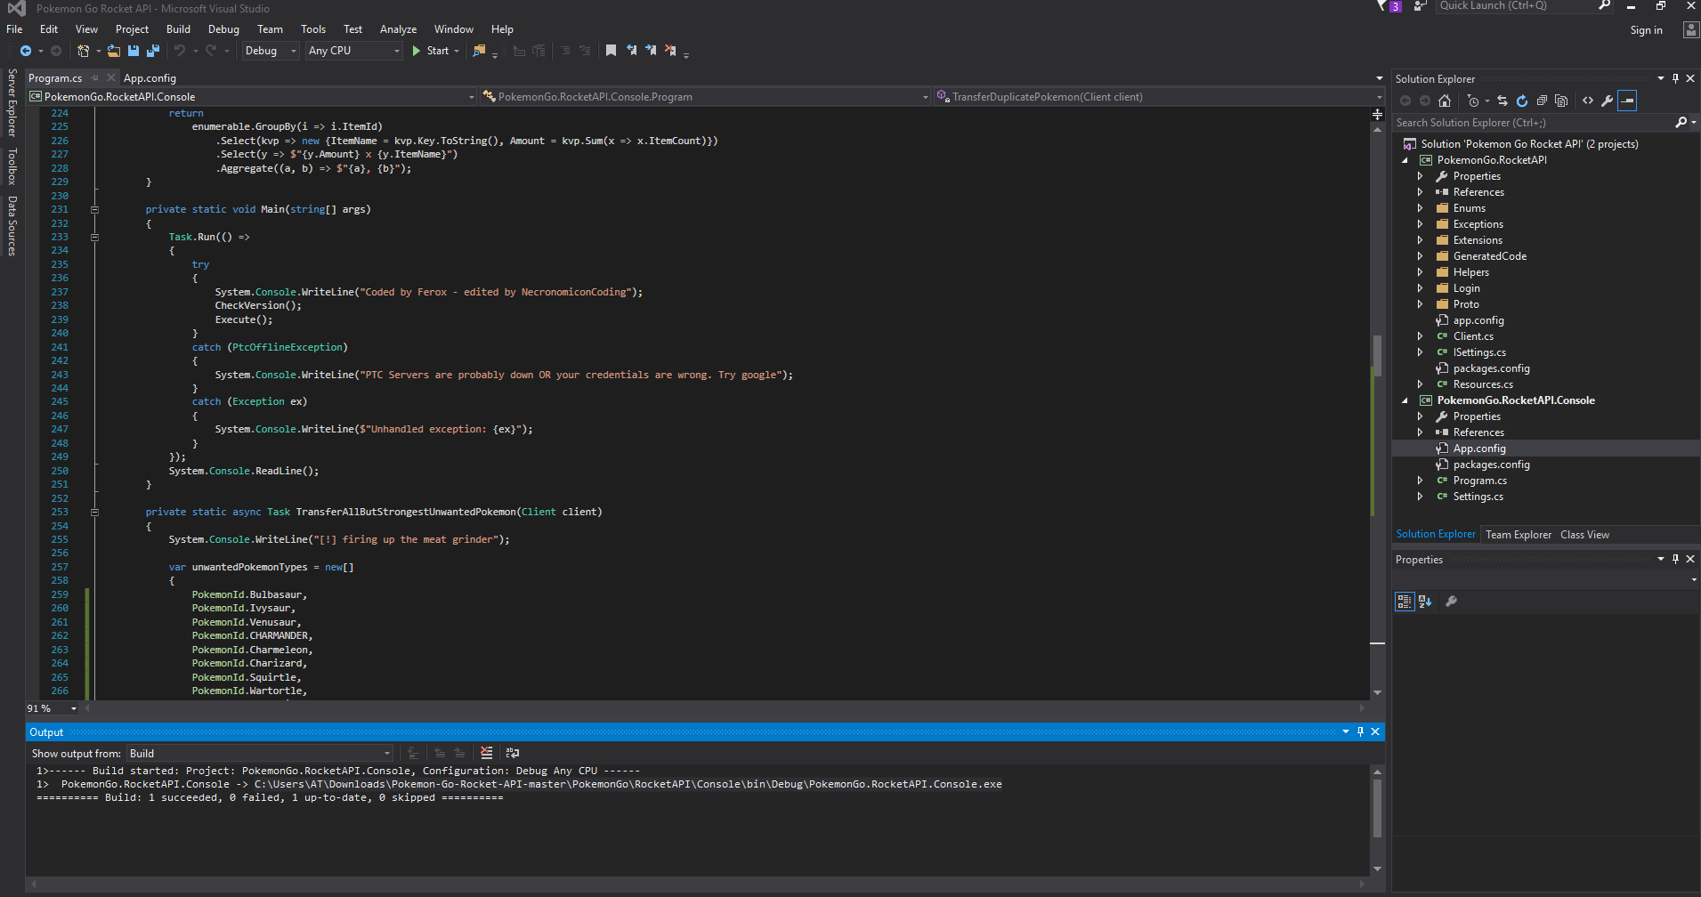Toggle Show All Files in Solution Explorer

1561,101
